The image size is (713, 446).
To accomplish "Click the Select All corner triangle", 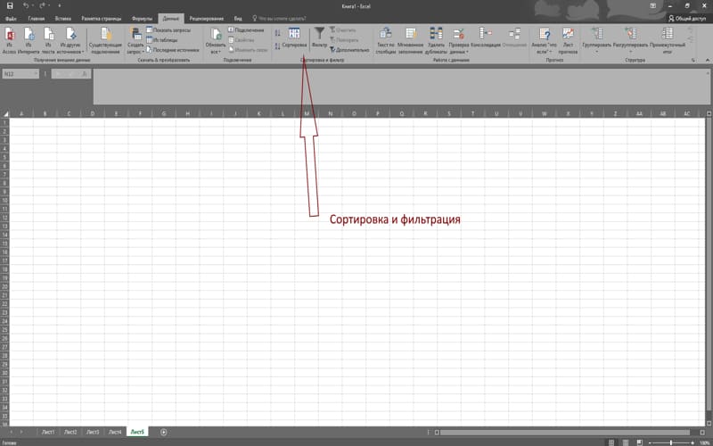I will click(x=5, y=113).
